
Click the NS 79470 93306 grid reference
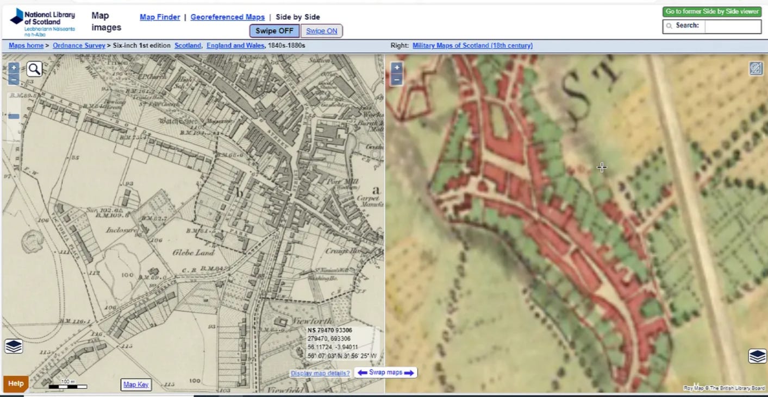[330, 330]
